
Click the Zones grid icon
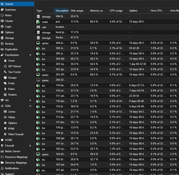pyautogui.click(x=5, y=111)
